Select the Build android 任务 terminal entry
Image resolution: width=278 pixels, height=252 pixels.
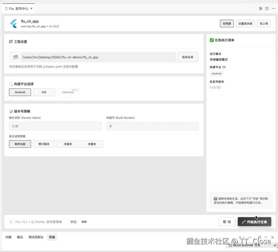(x=252, y=245)
